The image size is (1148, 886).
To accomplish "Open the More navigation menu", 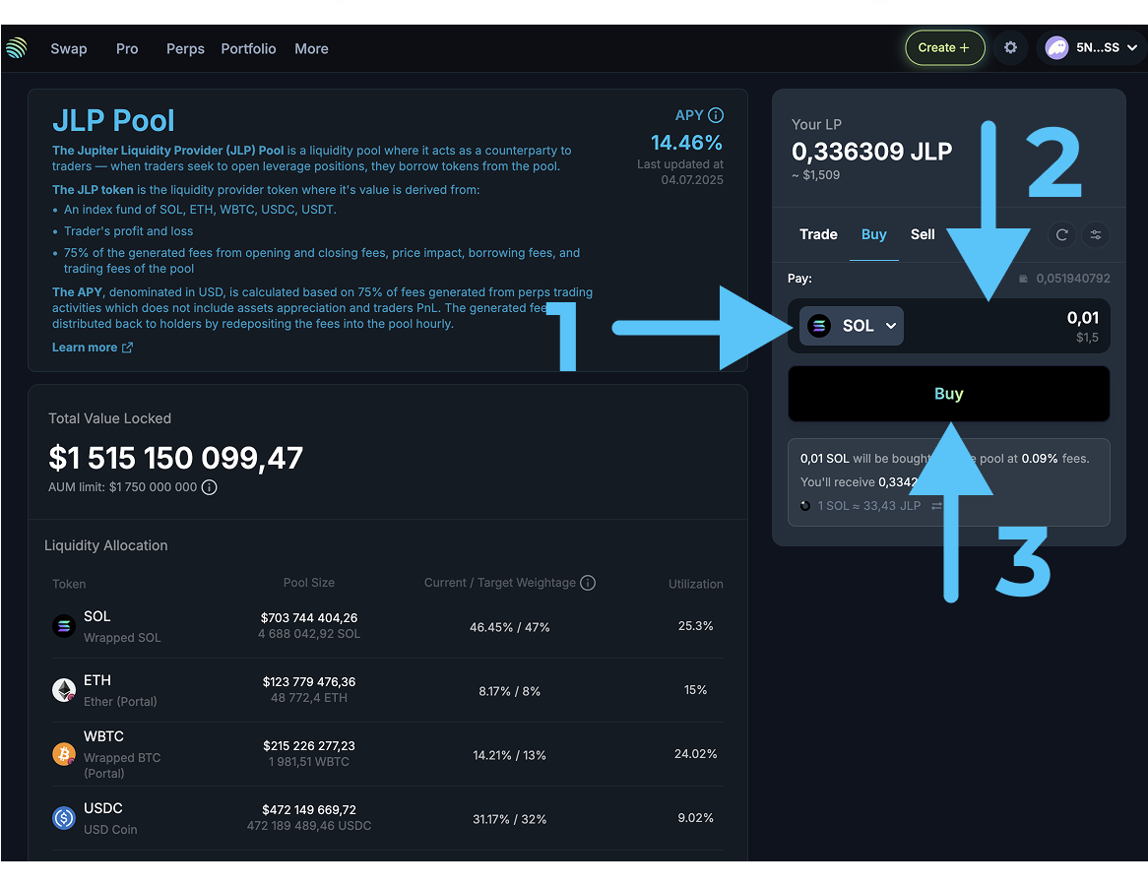I will click(311, 48).
